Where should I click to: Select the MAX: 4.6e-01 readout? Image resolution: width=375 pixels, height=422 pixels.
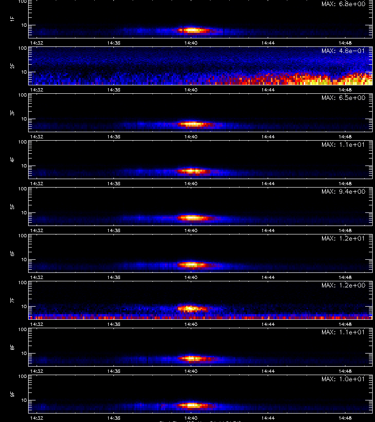point(343,51)
